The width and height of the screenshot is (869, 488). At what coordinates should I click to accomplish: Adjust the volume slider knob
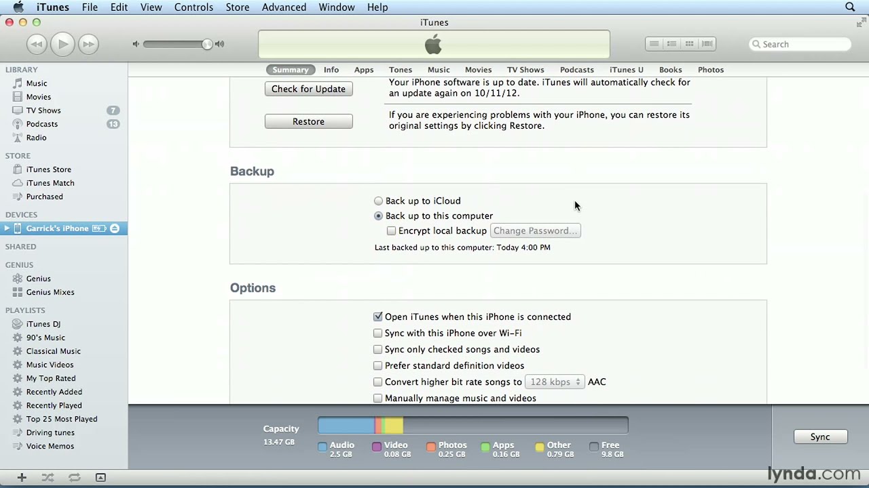point(207,44)
